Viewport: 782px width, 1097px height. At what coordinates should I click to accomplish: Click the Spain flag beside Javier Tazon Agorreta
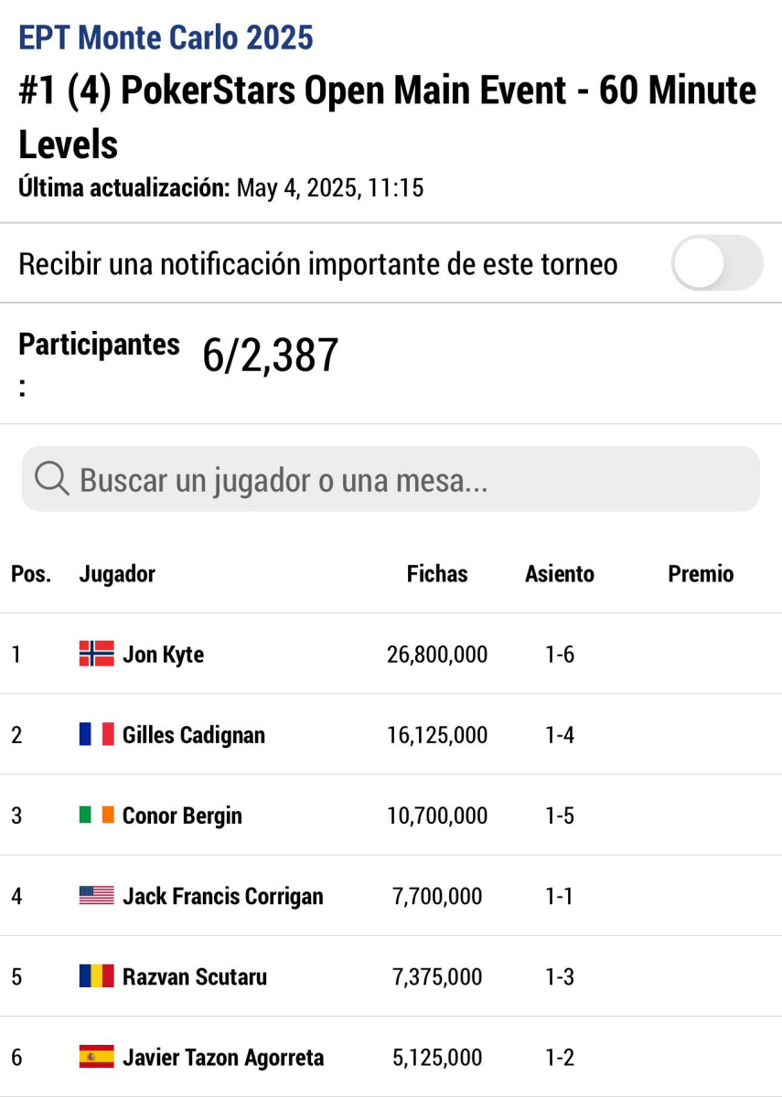[x=96, y=1057]
